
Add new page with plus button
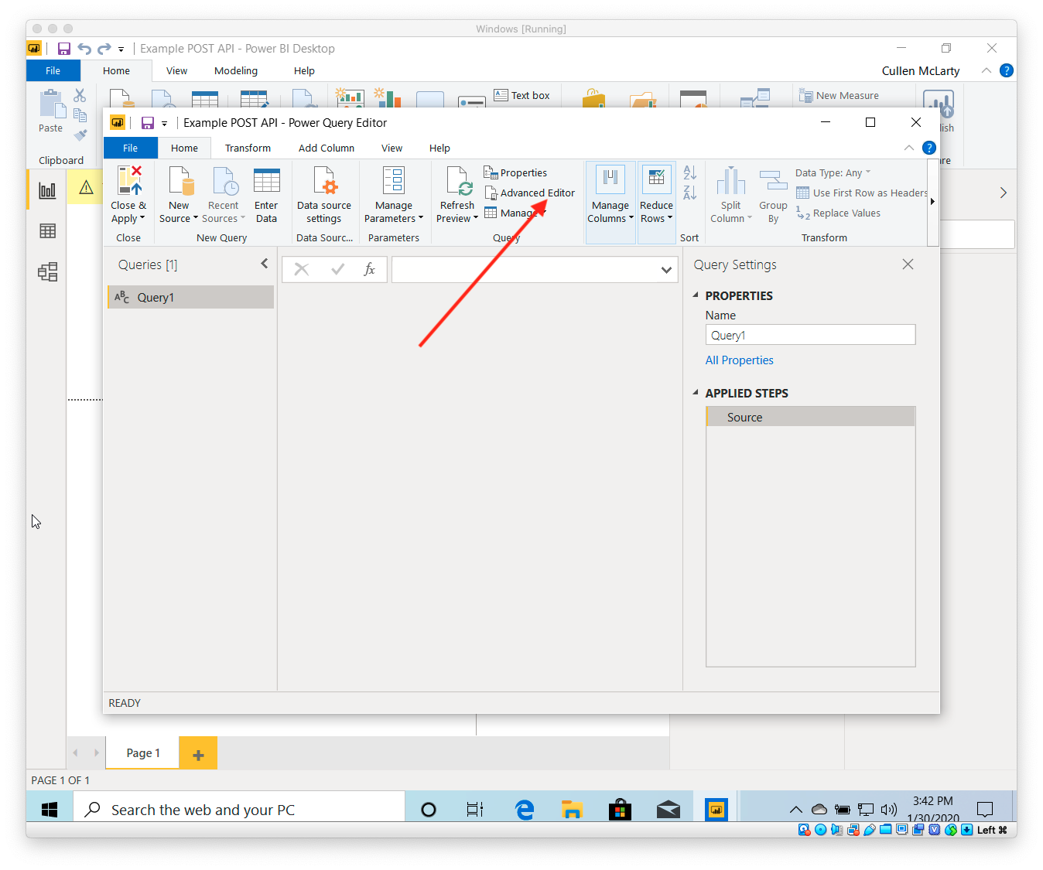tap(198, 754)
